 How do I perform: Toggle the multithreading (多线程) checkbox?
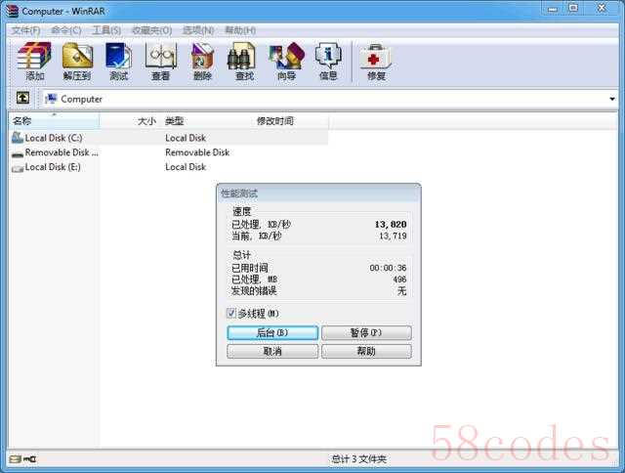(231, 313)
